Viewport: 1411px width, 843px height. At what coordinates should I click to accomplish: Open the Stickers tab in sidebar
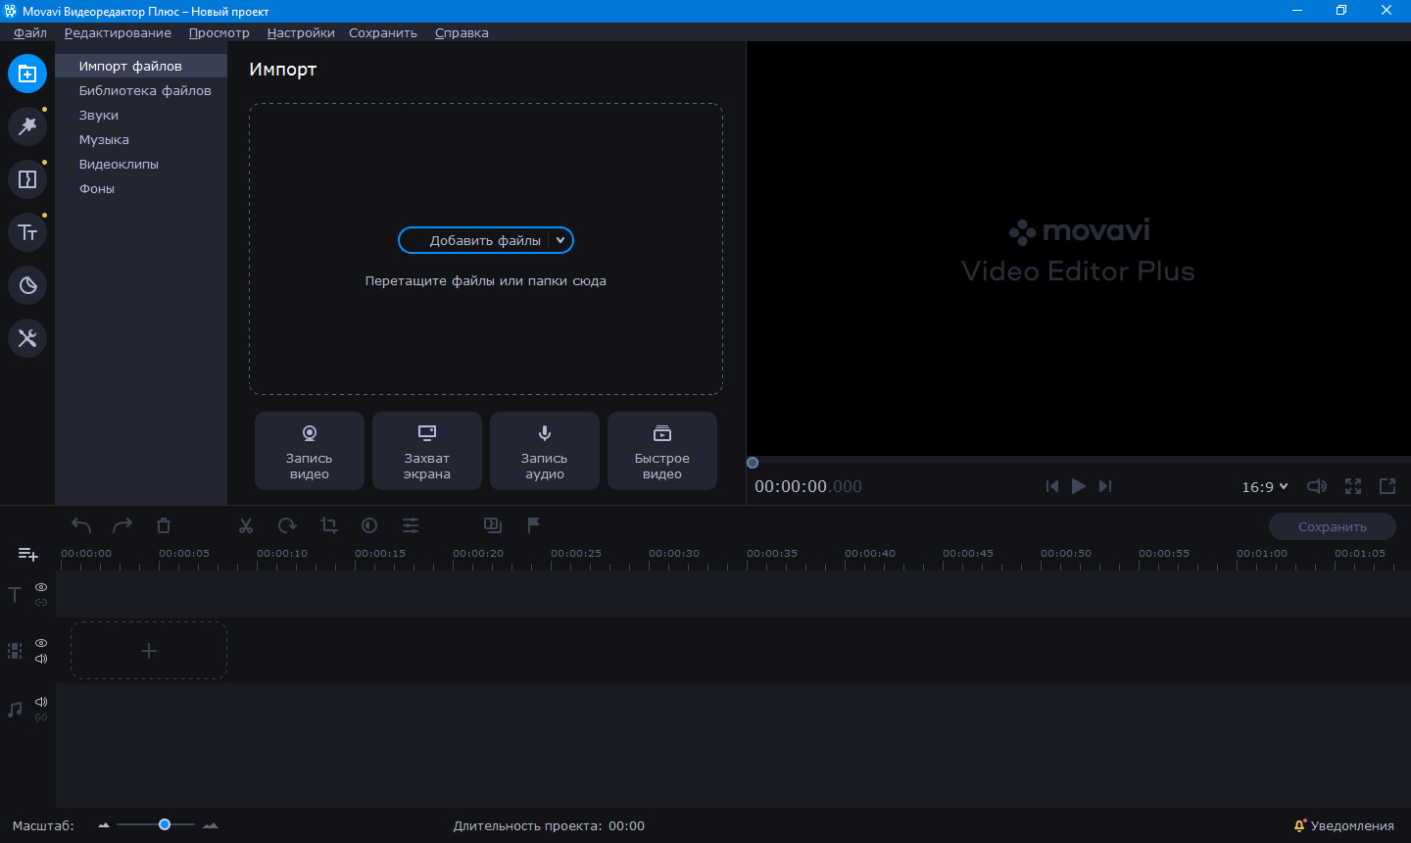pos(27,285)
